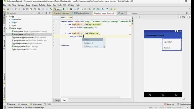Open the VCS menu
Viewport: 194px width, 109px height.
tap(65, 5)
